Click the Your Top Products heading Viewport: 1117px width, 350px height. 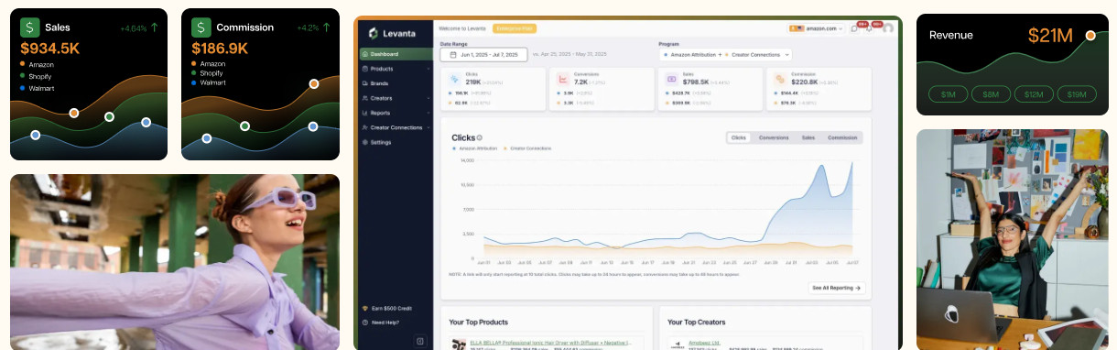[478, 322]
